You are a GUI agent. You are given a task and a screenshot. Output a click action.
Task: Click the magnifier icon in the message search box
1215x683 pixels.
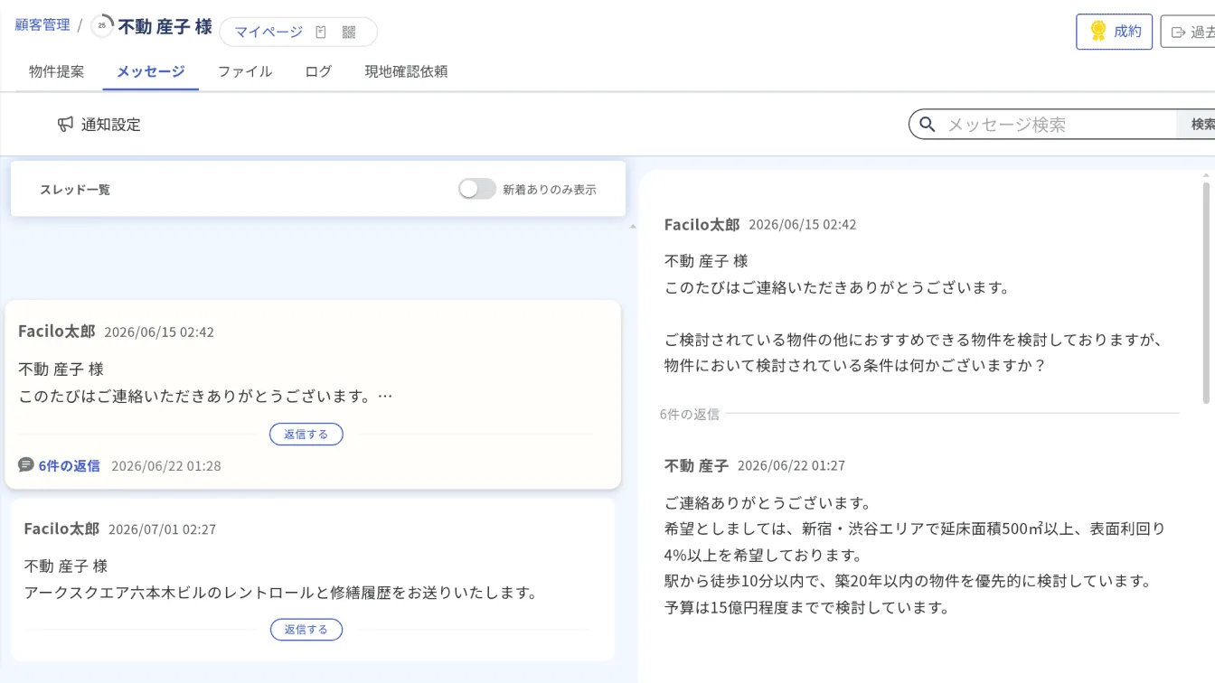click(x=927, y=125)
